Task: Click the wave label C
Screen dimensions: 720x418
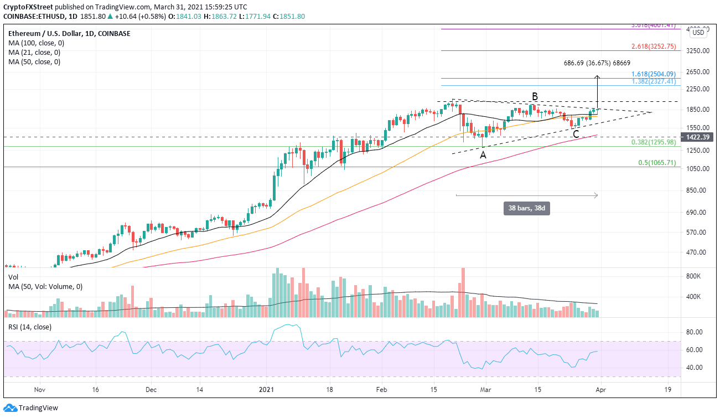Action: coord(576,134)
